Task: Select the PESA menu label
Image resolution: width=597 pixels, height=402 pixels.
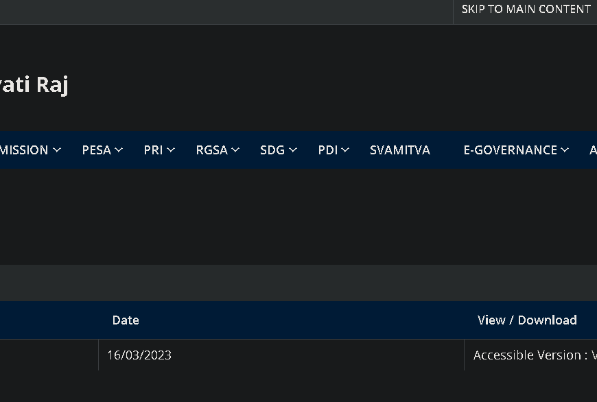Action: pos(96,150)
